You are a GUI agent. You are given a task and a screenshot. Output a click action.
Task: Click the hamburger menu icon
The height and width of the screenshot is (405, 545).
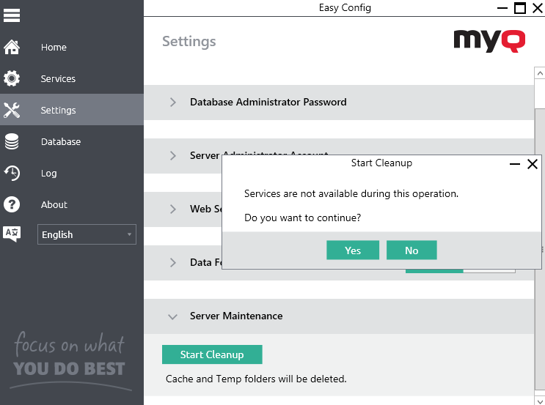click(x=12, y=15)
